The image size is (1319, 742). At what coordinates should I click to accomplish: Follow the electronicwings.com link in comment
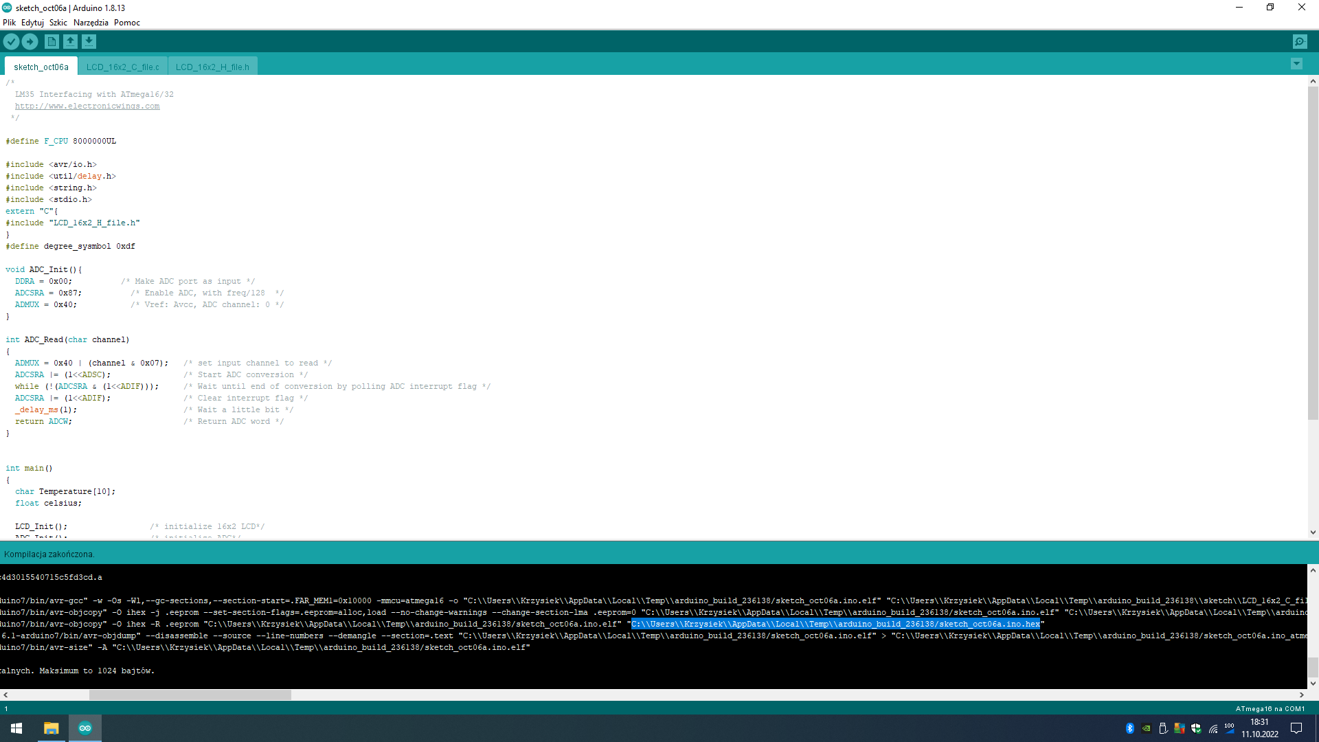coord(87,106)
